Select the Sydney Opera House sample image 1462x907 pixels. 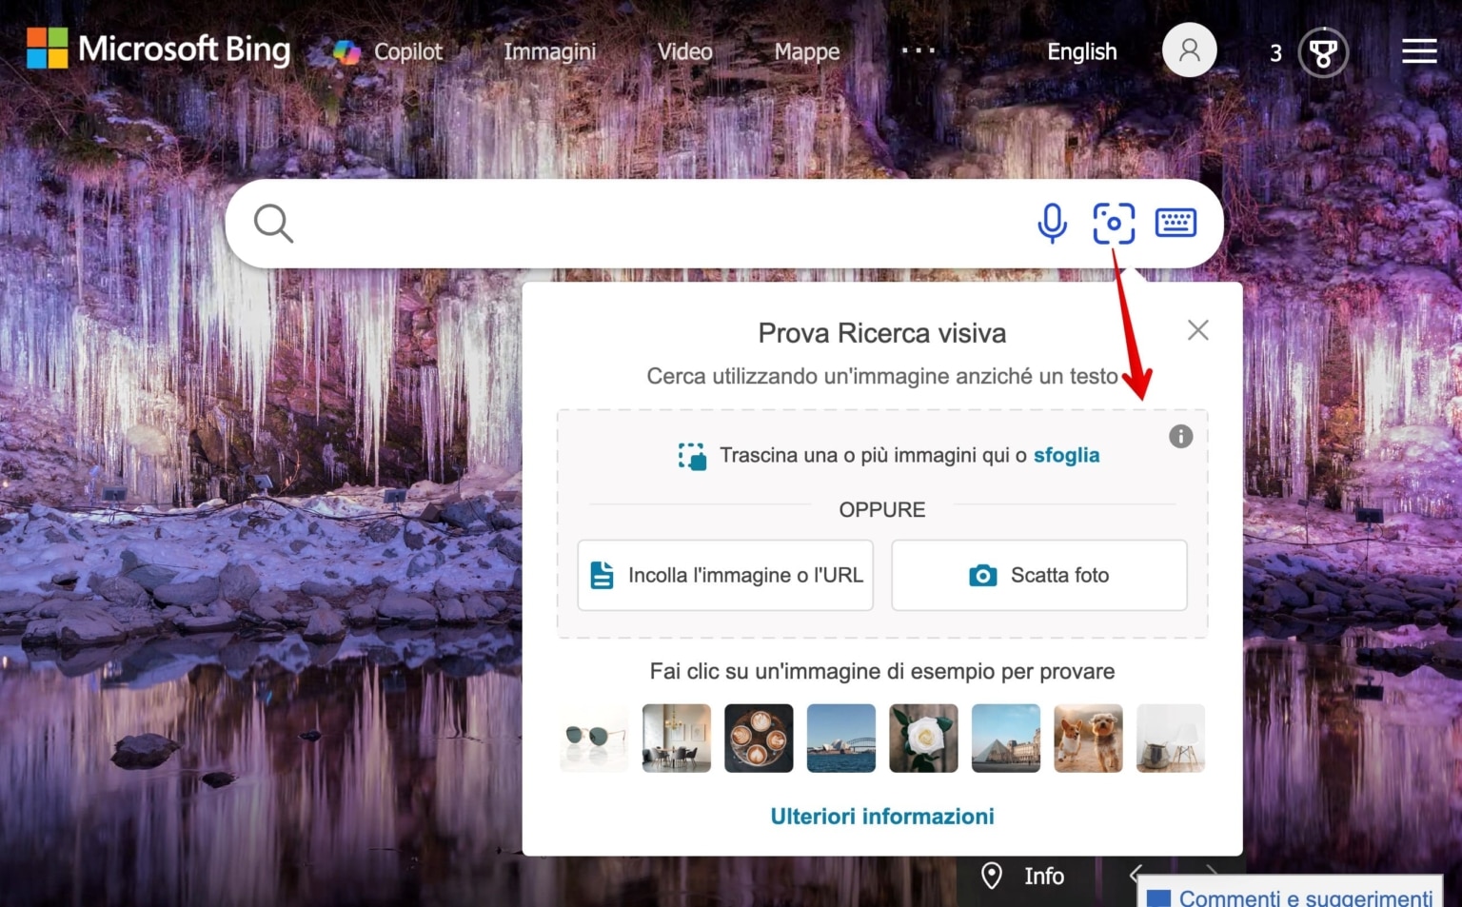[840, 738]
